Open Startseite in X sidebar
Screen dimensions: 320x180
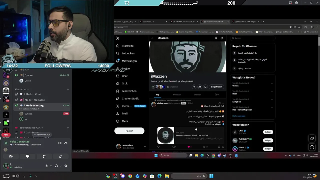coord(125,46)
